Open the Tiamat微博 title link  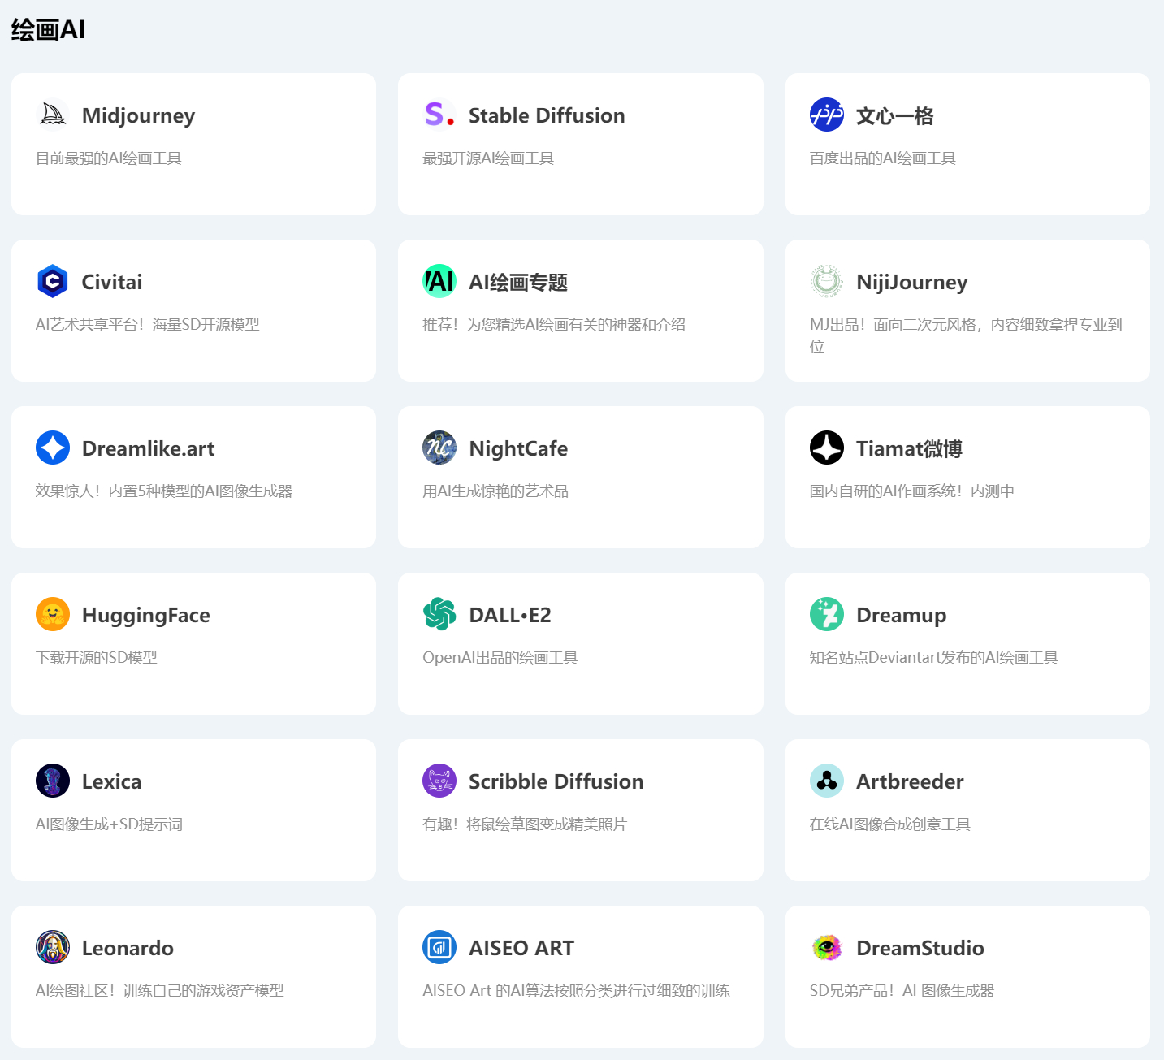pos(909,448)
